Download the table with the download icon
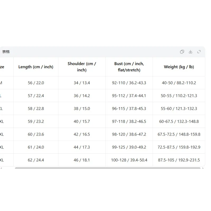The height and width of the screenshot is (211, 211). (190, 52)
